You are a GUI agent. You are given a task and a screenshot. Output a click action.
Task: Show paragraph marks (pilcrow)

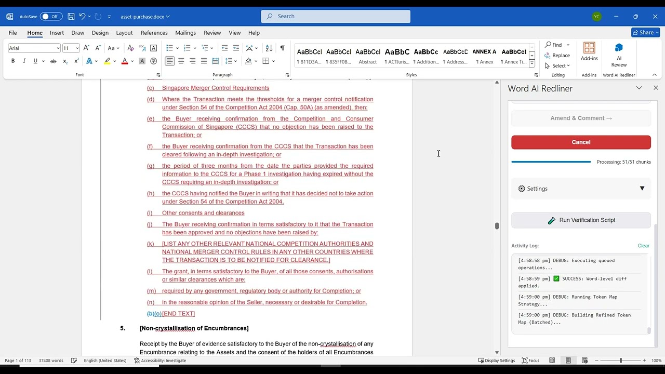[282, 48]
